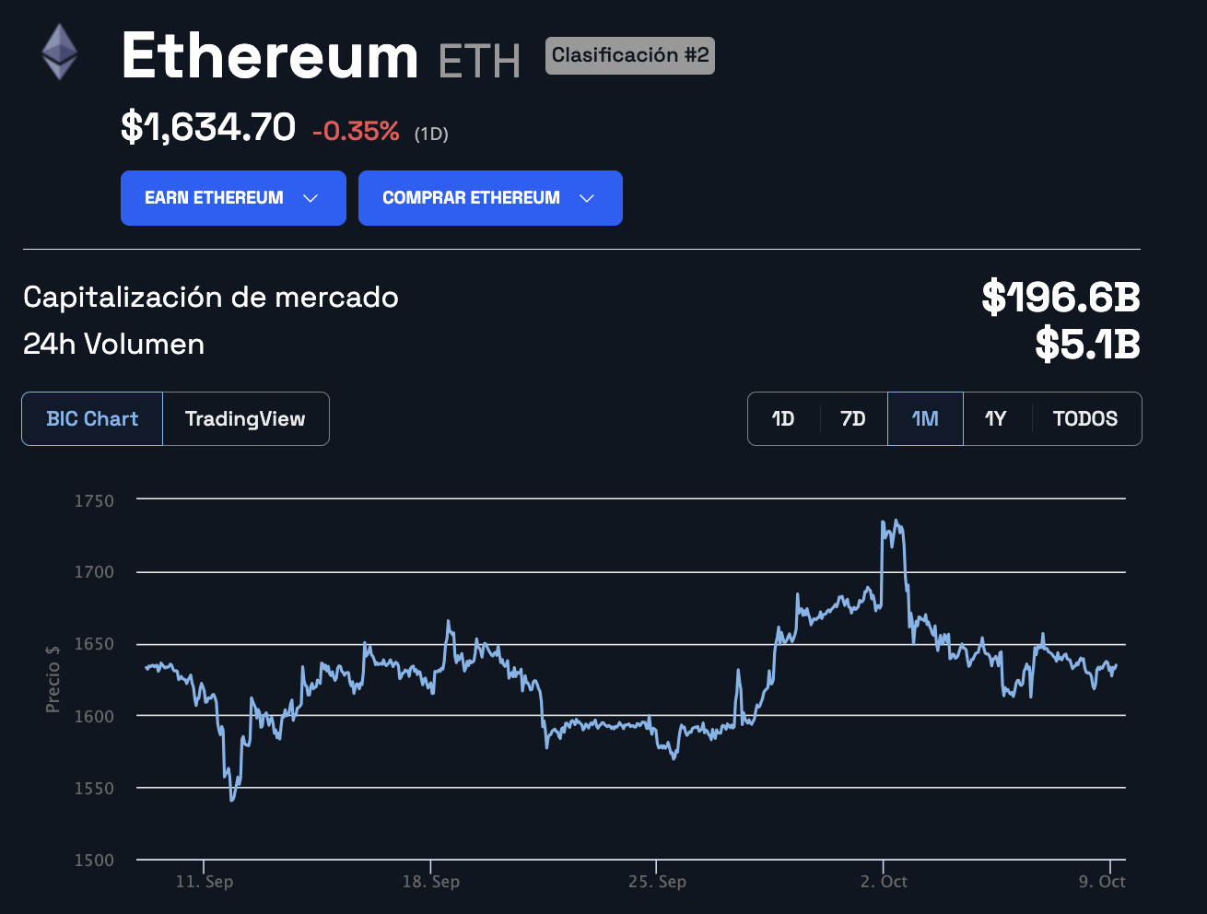Select the 1D time range
1207x914 pixels.
783,418
